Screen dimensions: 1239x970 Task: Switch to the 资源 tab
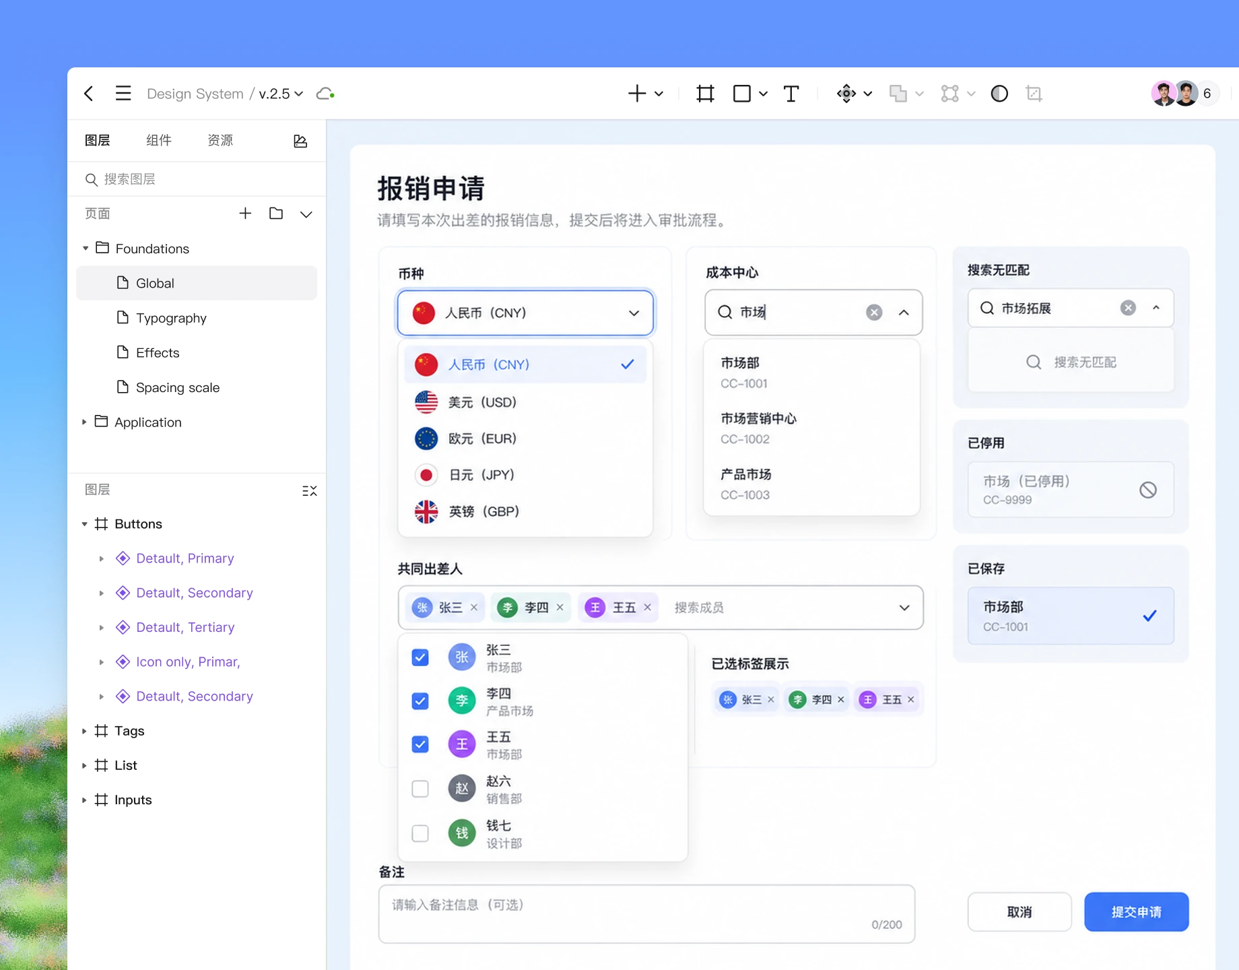click(x=220, y=140)
